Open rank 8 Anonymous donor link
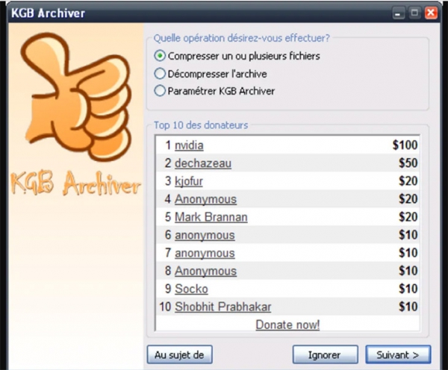The width and height of the screenshot is (448, 370). (x=205, y=271)
